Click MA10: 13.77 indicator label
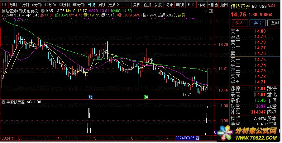282x143 pixels. point(76,11)
